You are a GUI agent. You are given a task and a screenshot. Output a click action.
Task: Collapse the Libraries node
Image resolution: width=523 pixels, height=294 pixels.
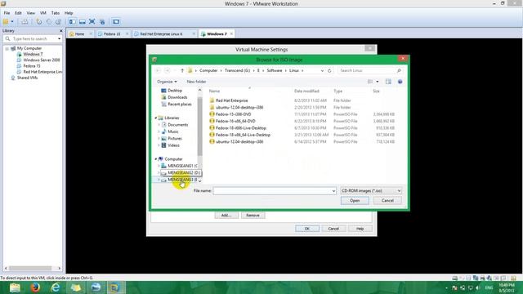156,118
